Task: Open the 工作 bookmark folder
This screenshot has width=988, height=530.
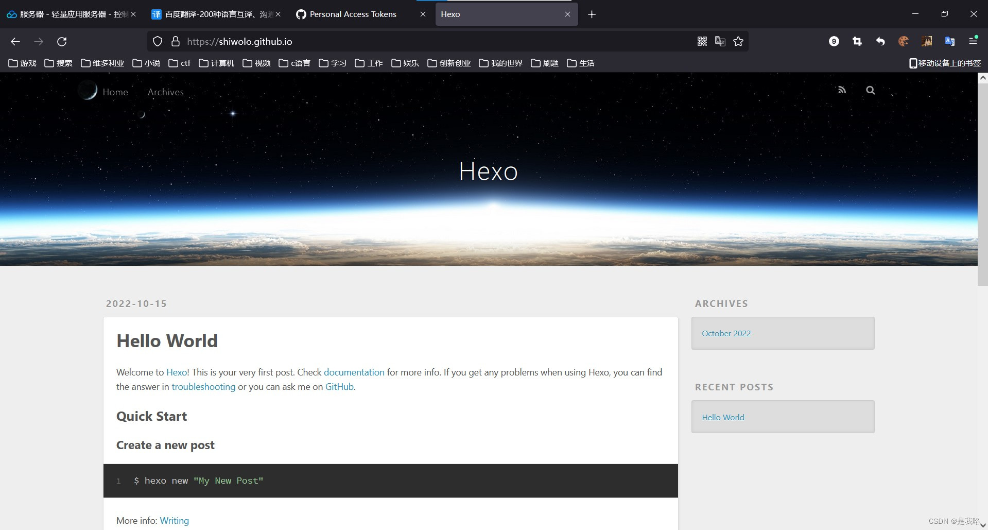Action: [x=369, y=63]
